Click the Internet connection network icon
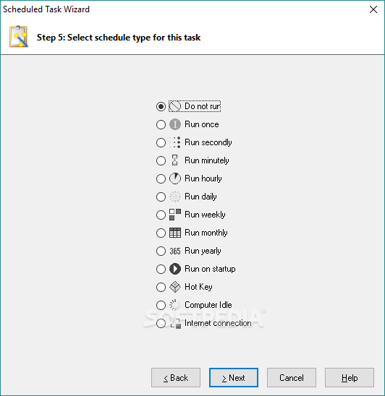This screenshot has height=396, width=385. (175, 323)
